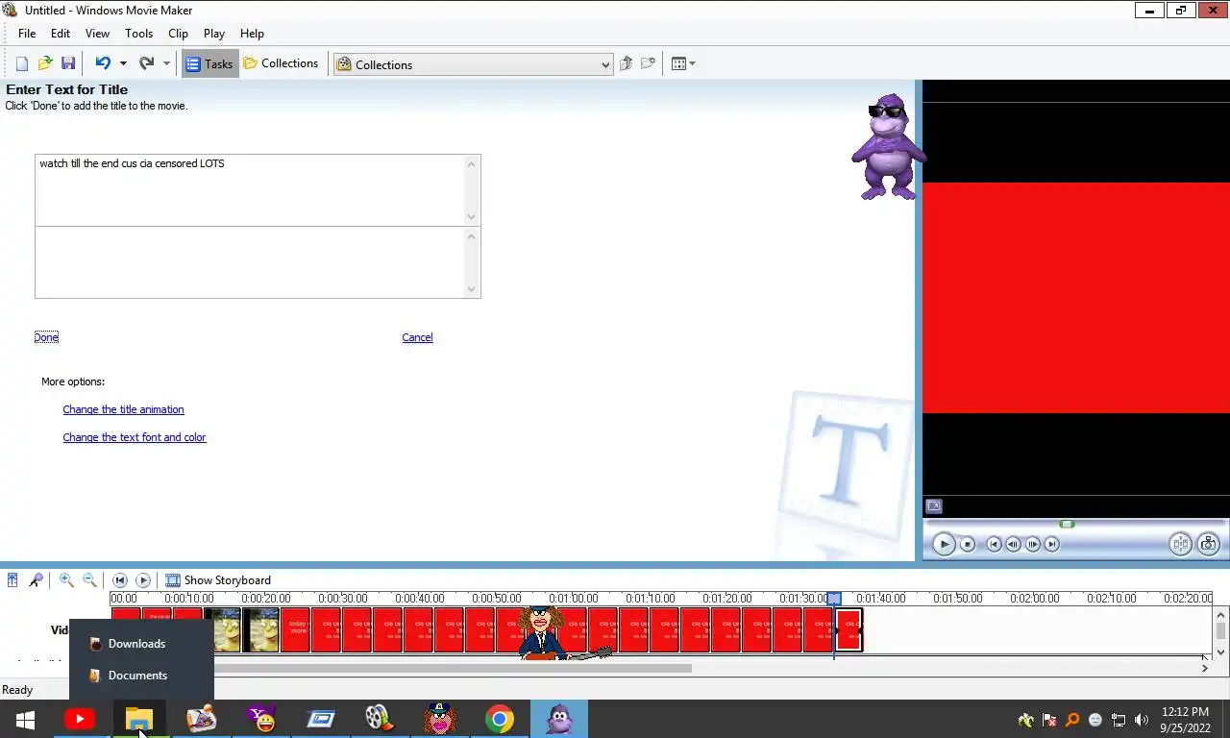Open volume control in system tray
This screenshot has height=738, width=1230.
pyautogui.click(x=1142, y=720)
